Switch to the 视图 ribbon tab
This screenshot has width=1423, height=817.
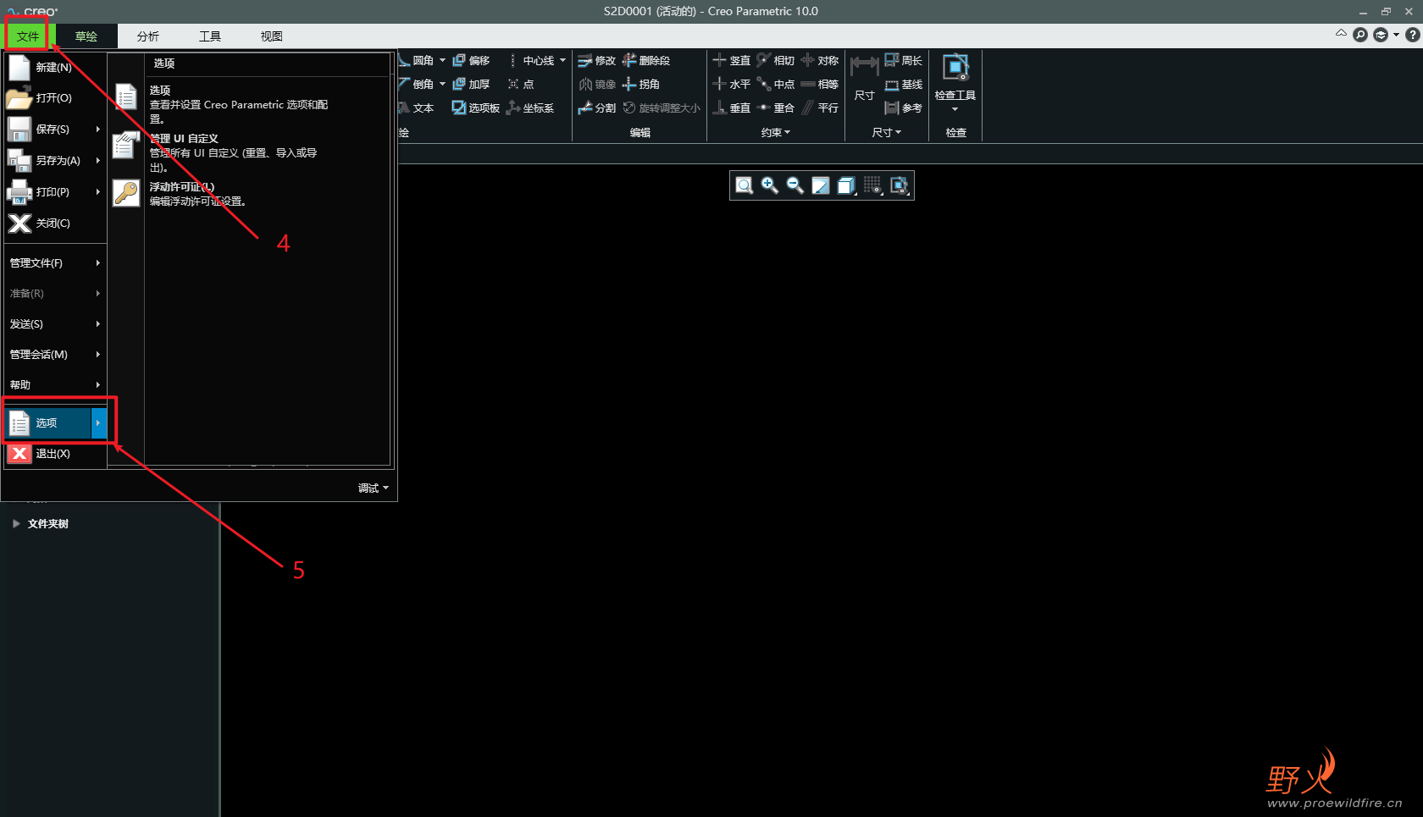pyautogui.click(x=272, y=36)
